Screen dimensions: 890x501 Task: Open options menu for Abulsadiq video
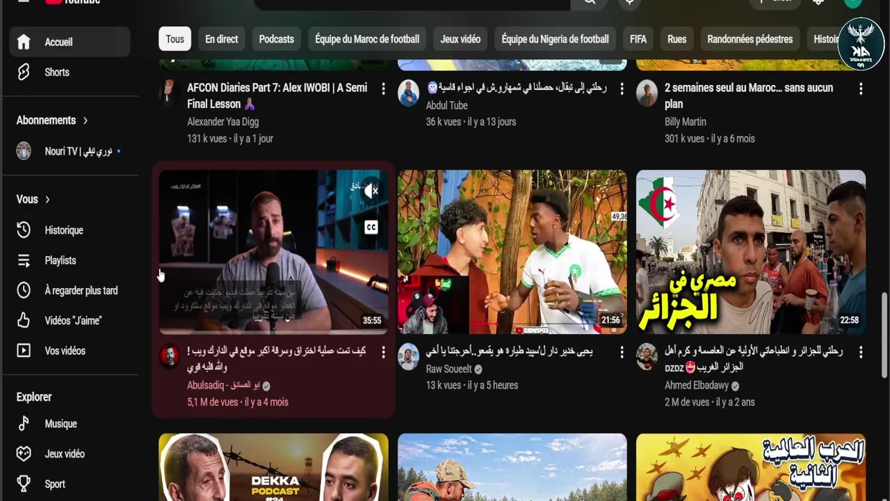tap(383, 353)
